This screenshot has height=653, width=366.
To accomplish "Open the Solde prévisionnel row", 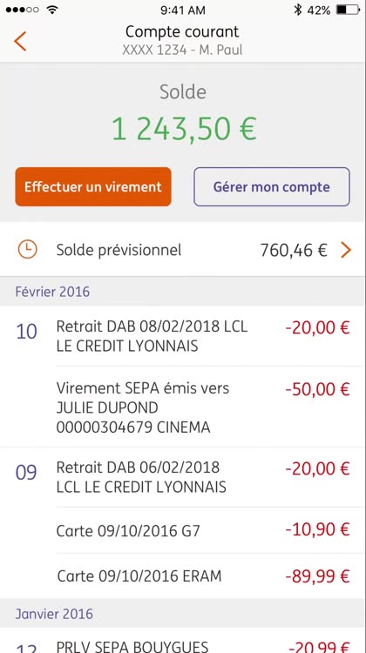I will click(183, 250).
